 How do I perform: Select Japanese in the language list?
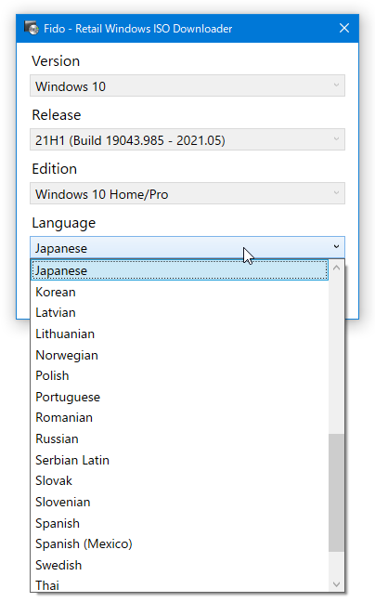tap(179, 270)
